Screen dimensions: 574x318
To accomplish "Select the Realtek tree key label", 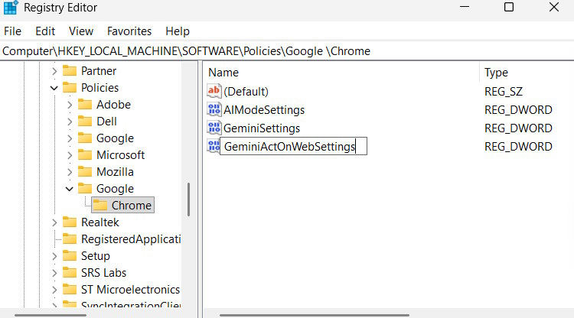I will 100,222.
